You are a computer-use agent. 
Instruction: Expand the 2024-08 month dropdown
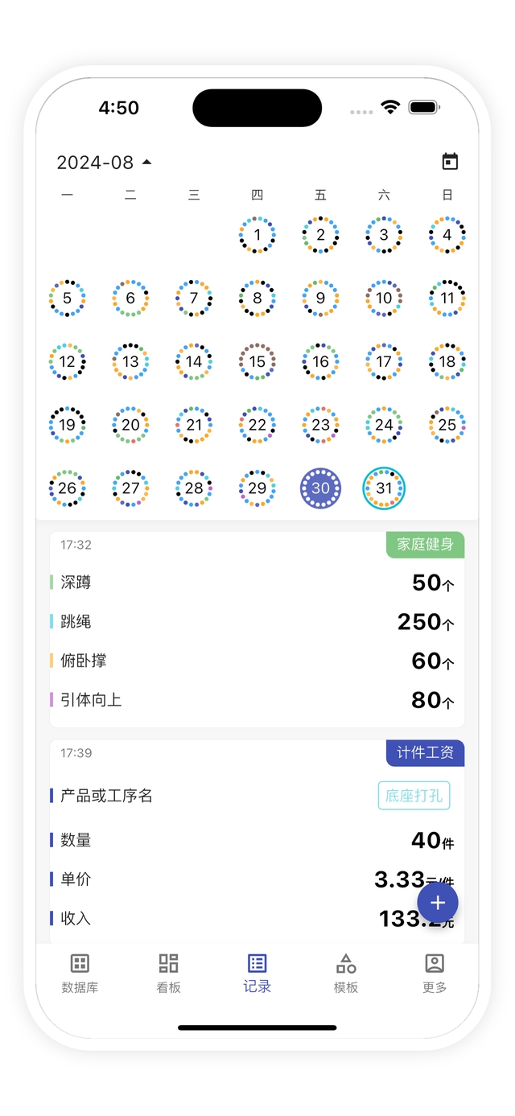pos(105,163)
